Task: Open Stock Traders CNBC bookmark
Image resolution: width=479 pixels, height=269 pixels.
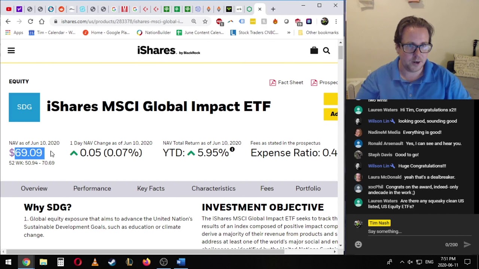Action: tap(254, 33)
